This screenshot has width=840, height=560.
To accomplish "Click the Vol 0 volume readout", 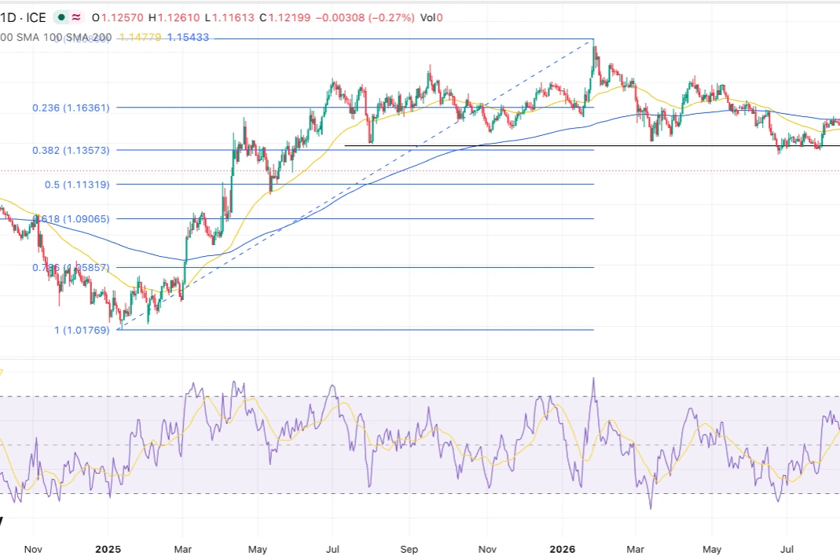I will coord(431,17).
